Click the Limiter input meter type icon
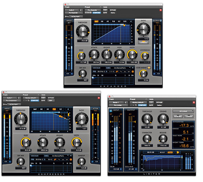Image resolution: width=203 pixels, height=182 pixels. tap(111, 110)
